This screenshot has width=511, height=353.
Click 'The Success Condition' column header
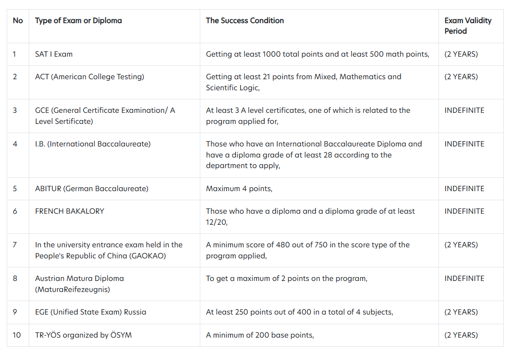tap(245, 21)
